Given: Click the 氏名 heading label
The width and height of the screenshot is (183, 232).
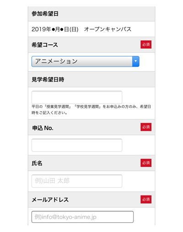Looking at the screenshot, I should pos(37,163).
